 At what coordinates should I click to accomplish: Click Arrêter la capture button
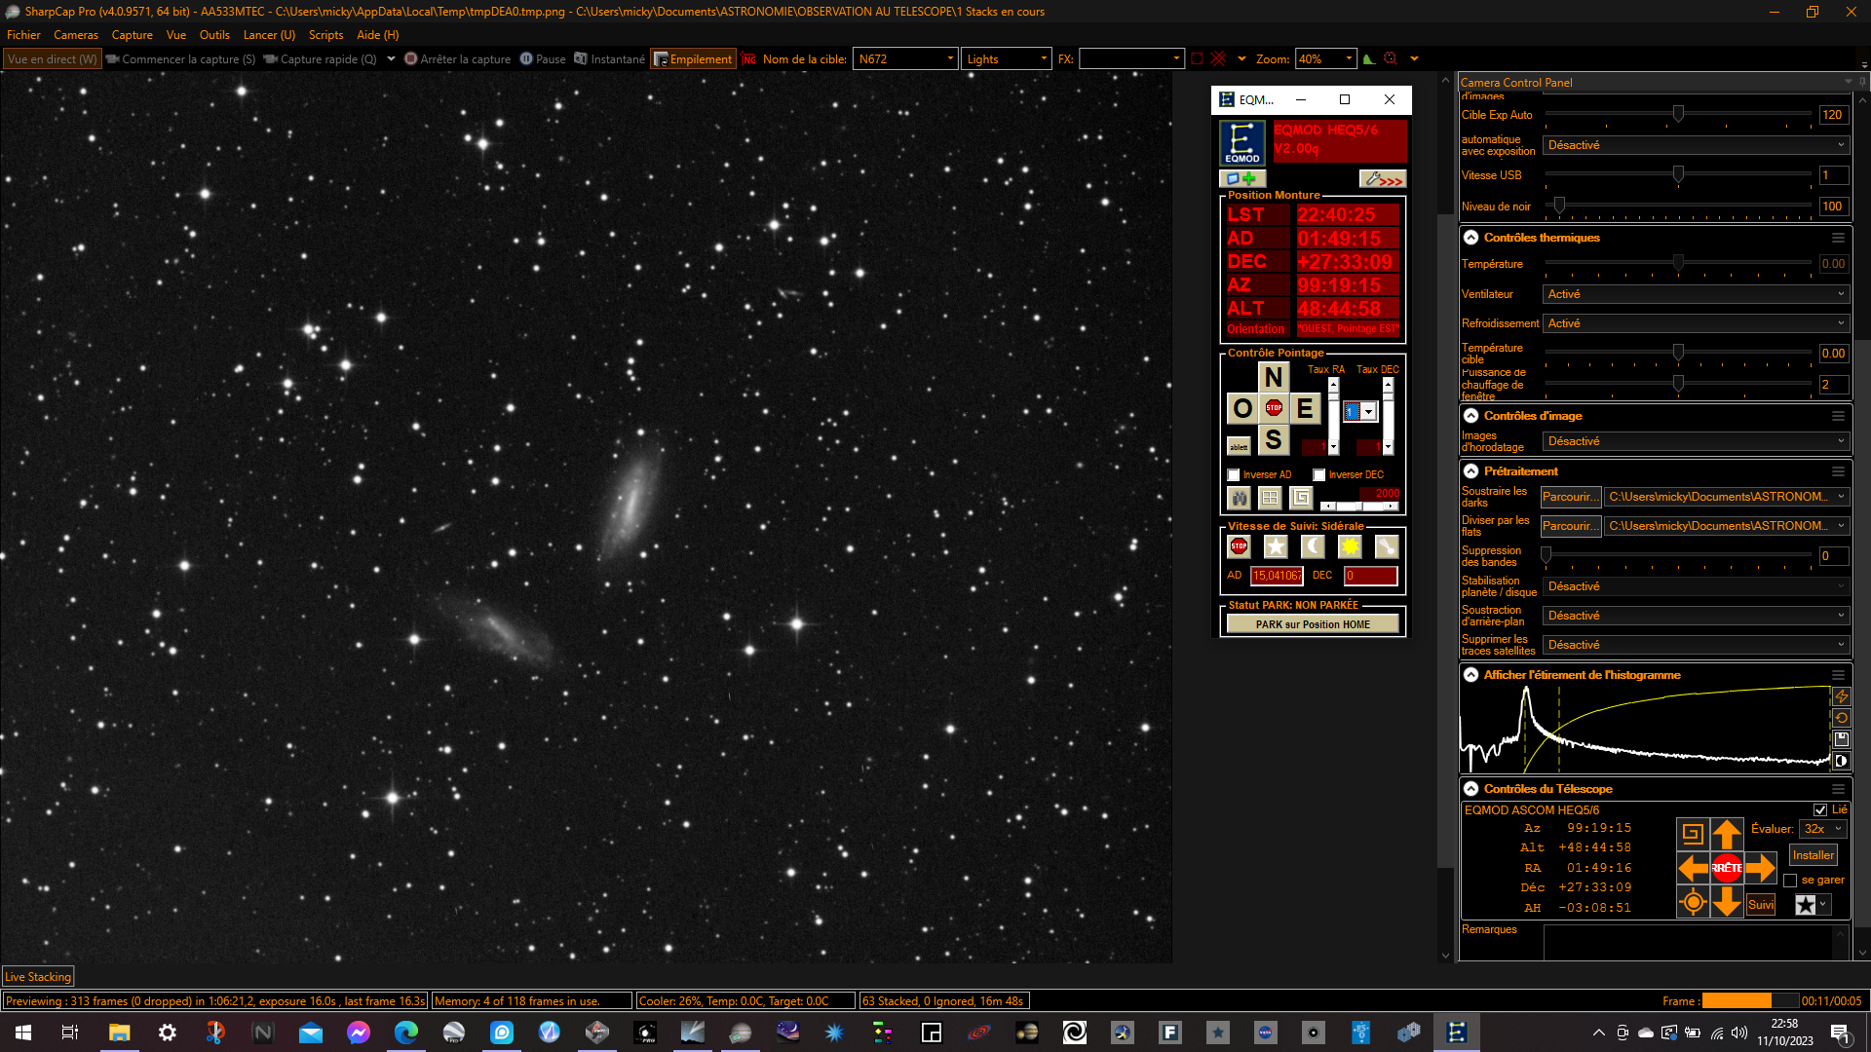(458, 59)
